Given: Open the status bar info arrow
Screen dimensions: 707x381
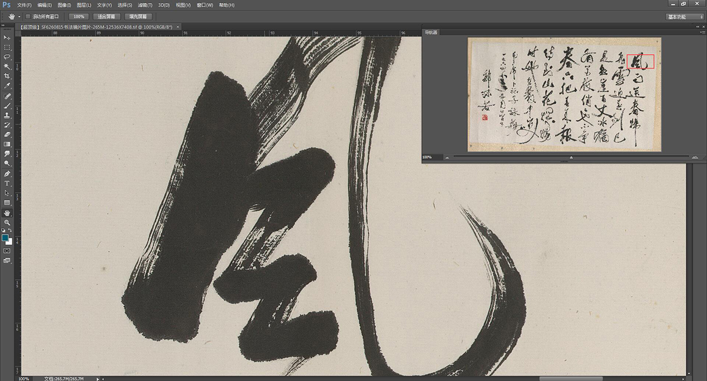Looking at the screenshot, I should 98,379.
